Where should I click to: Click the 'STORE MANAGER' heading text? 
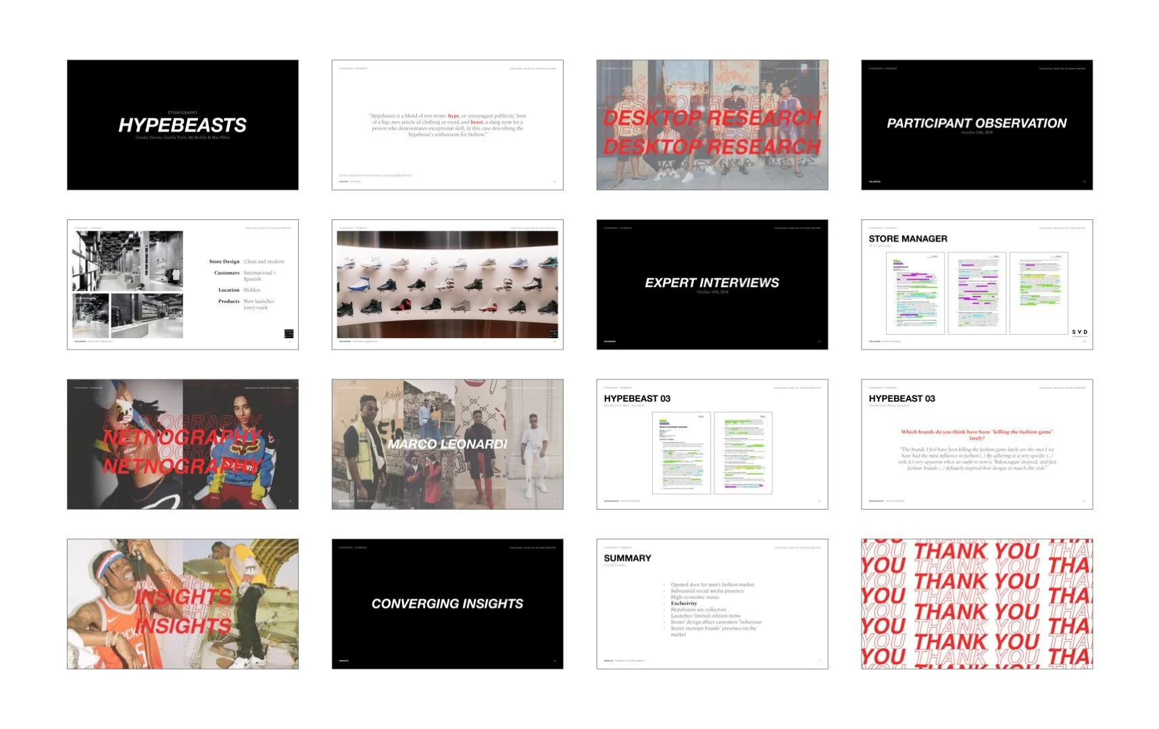908,239
